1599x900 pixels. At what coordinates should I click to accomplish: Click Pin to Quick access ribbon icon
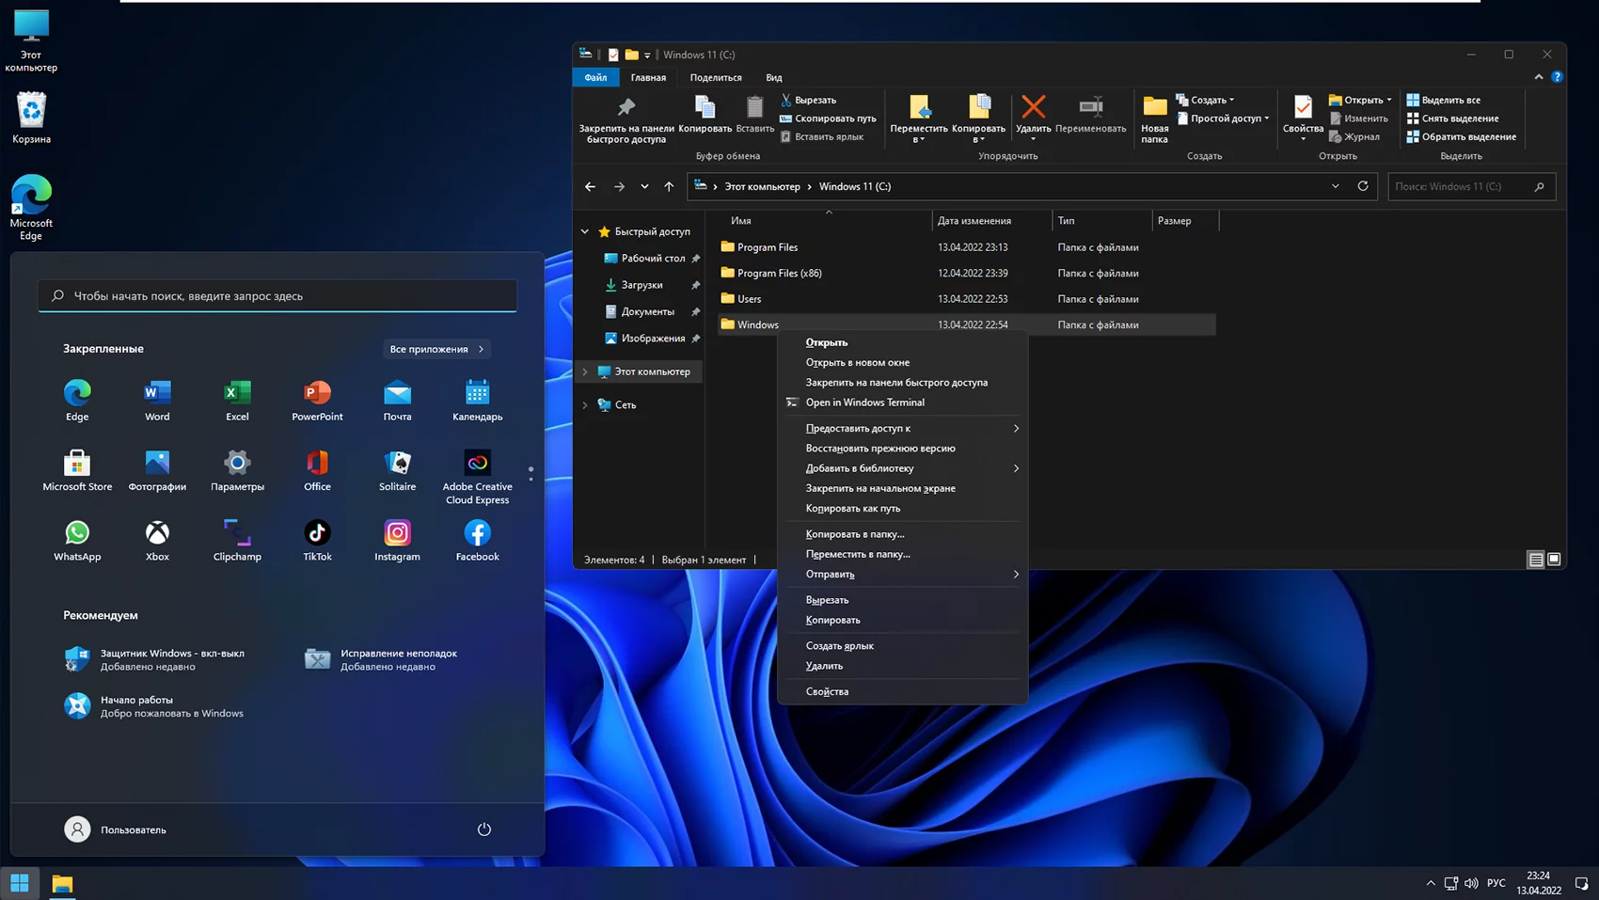click(625, 109)
